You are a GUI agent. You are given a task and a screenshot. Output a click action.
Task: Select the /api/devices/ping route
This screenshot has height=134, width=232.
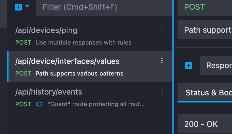point(90,36)
